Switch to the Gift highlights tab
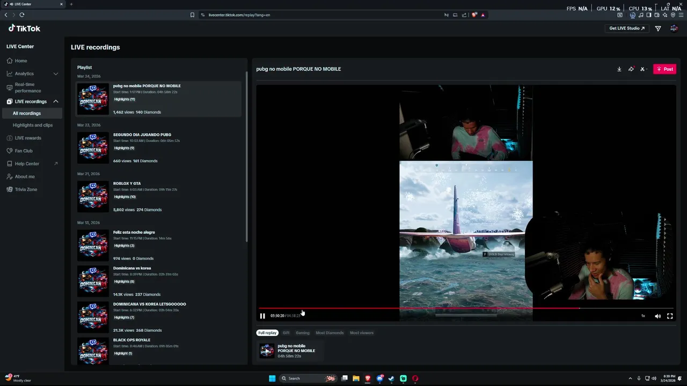The height and width of the screenshot is (386, 687). click(x=286, y=333)
